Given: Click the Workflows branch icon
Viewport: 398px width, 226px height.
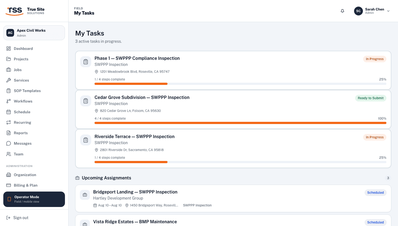Looking at the screenshot, I should tap(9, 101).
